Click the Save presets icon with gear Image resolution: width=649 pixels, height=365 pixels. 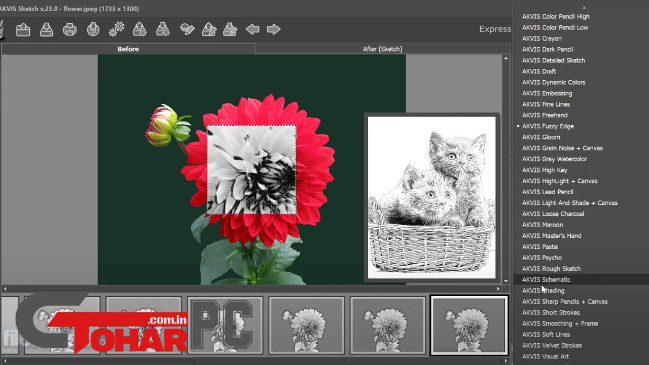click(163, 29)
